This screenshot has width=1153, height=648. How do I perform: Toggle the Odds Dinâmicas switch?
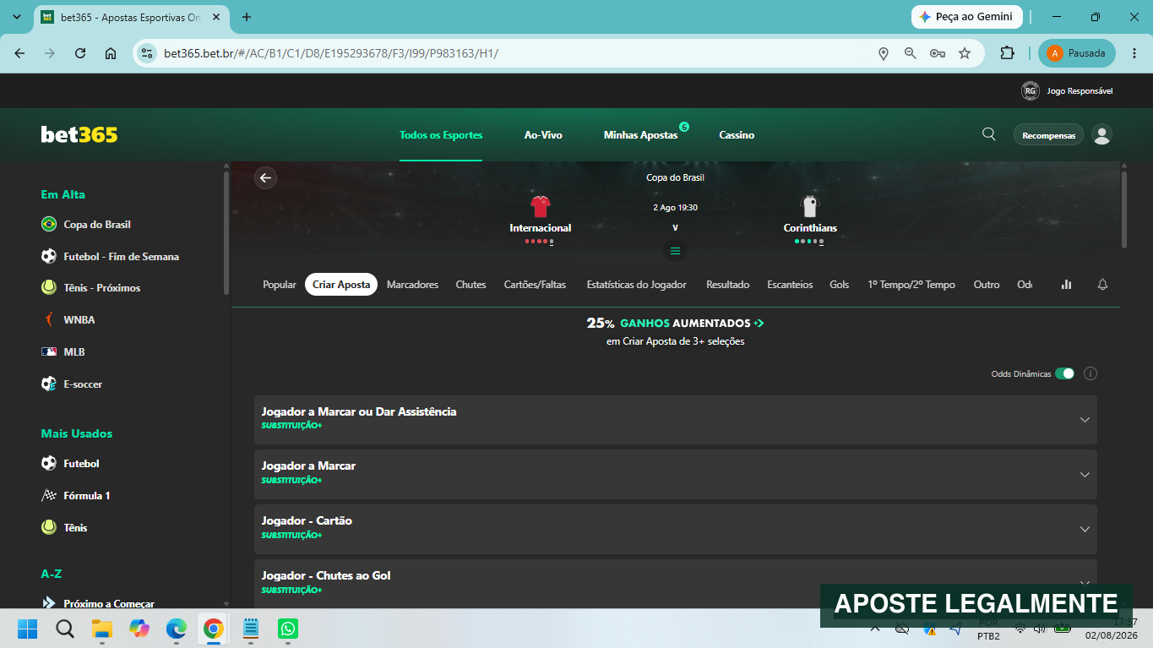1064,373
